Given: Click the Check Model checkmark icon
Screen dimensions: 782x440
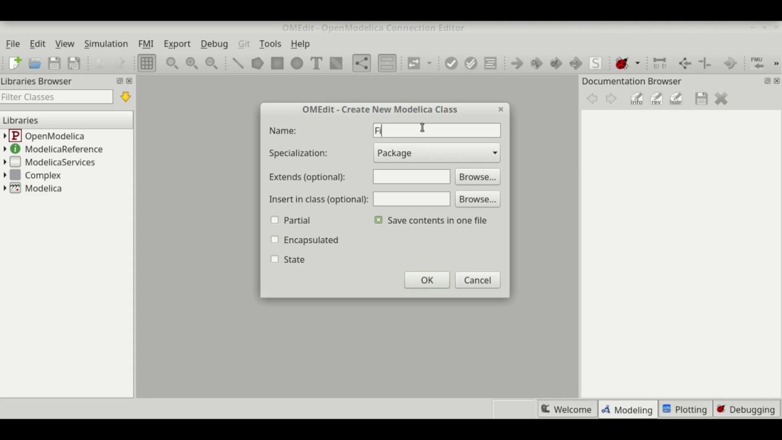Looking at the screenshot, I should pyautogui.click(x=451, y=63).
